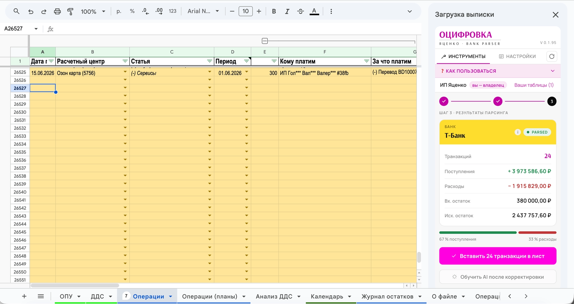Open filter for column E header

274,61
